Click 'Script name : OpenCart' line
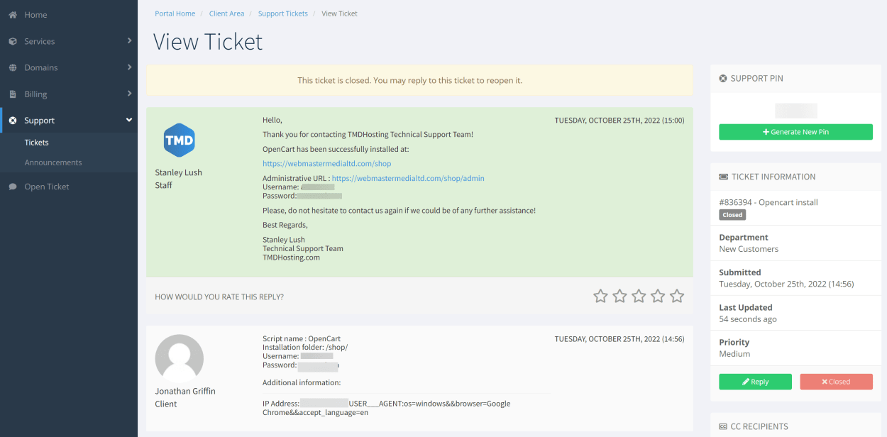 pos(302,339)
